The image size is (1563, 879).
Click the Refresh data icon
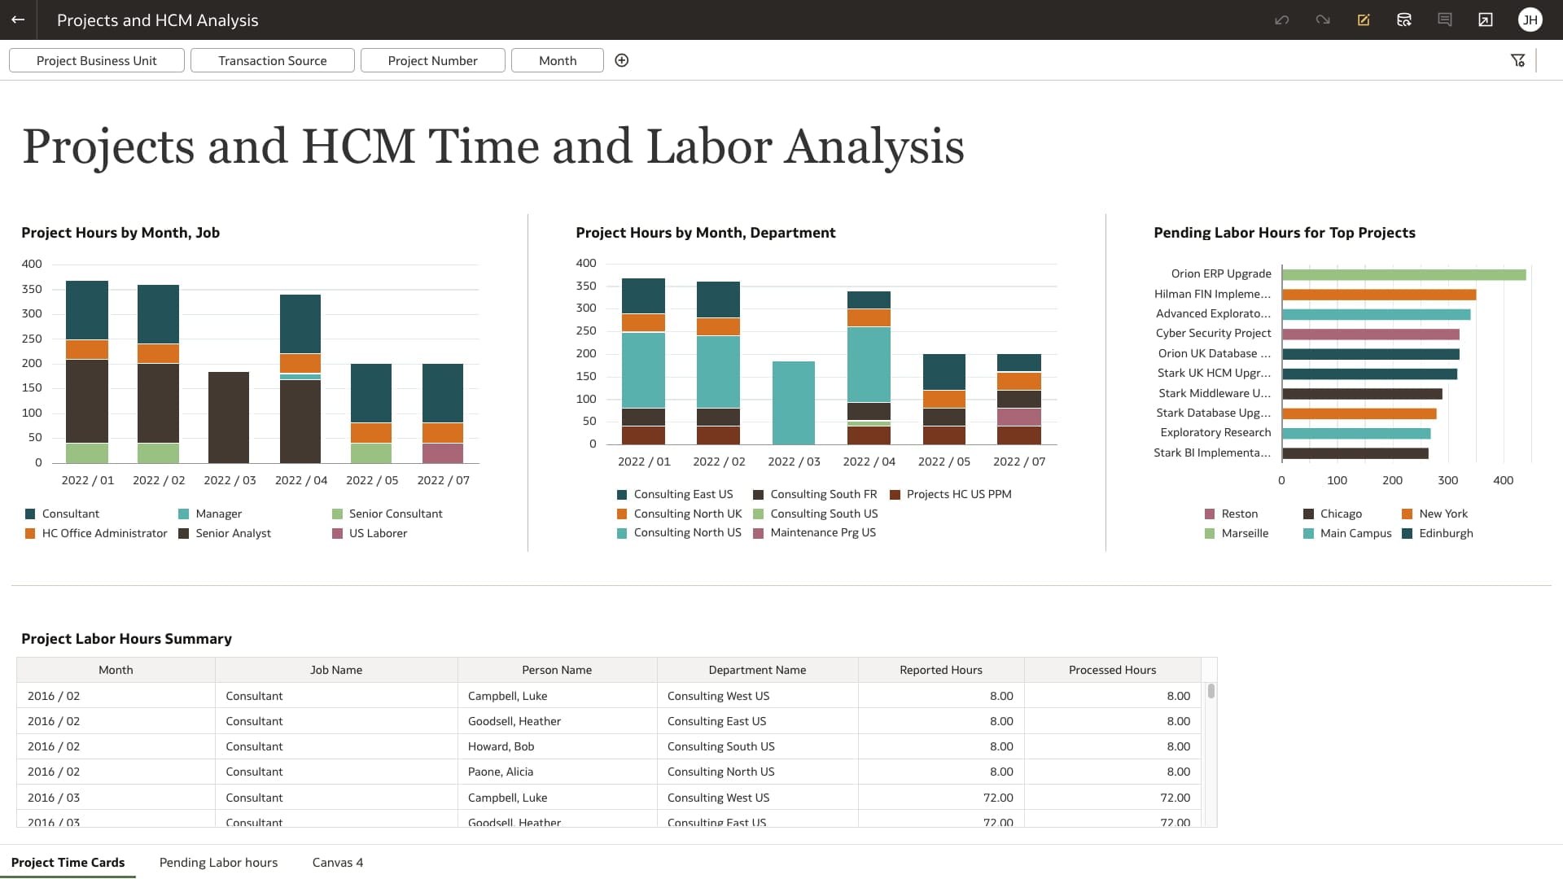click(1404, 20)
